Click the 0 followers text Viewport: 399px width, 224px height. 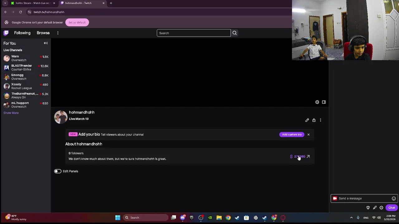point(76,153)
